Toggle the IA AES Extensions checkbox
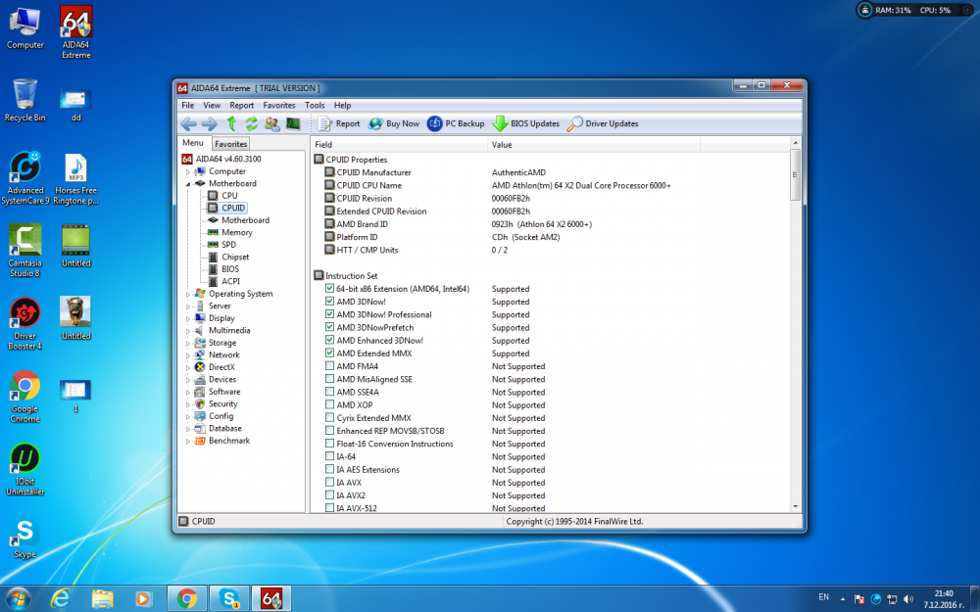The height and width of the screenshot is (612, 980). click(329, 469)
